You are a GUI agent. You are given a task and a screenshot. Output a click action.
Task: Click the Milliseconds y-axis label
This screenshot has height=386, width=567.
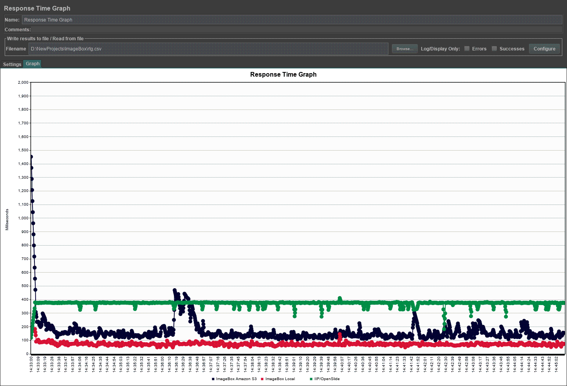click(x=7, y=219)
